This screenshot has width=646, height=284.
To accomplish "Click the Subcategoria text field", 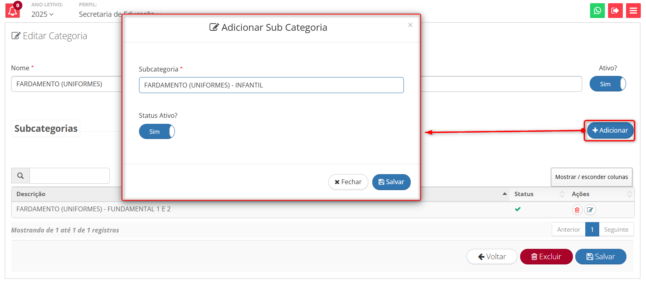I will 271,85.
